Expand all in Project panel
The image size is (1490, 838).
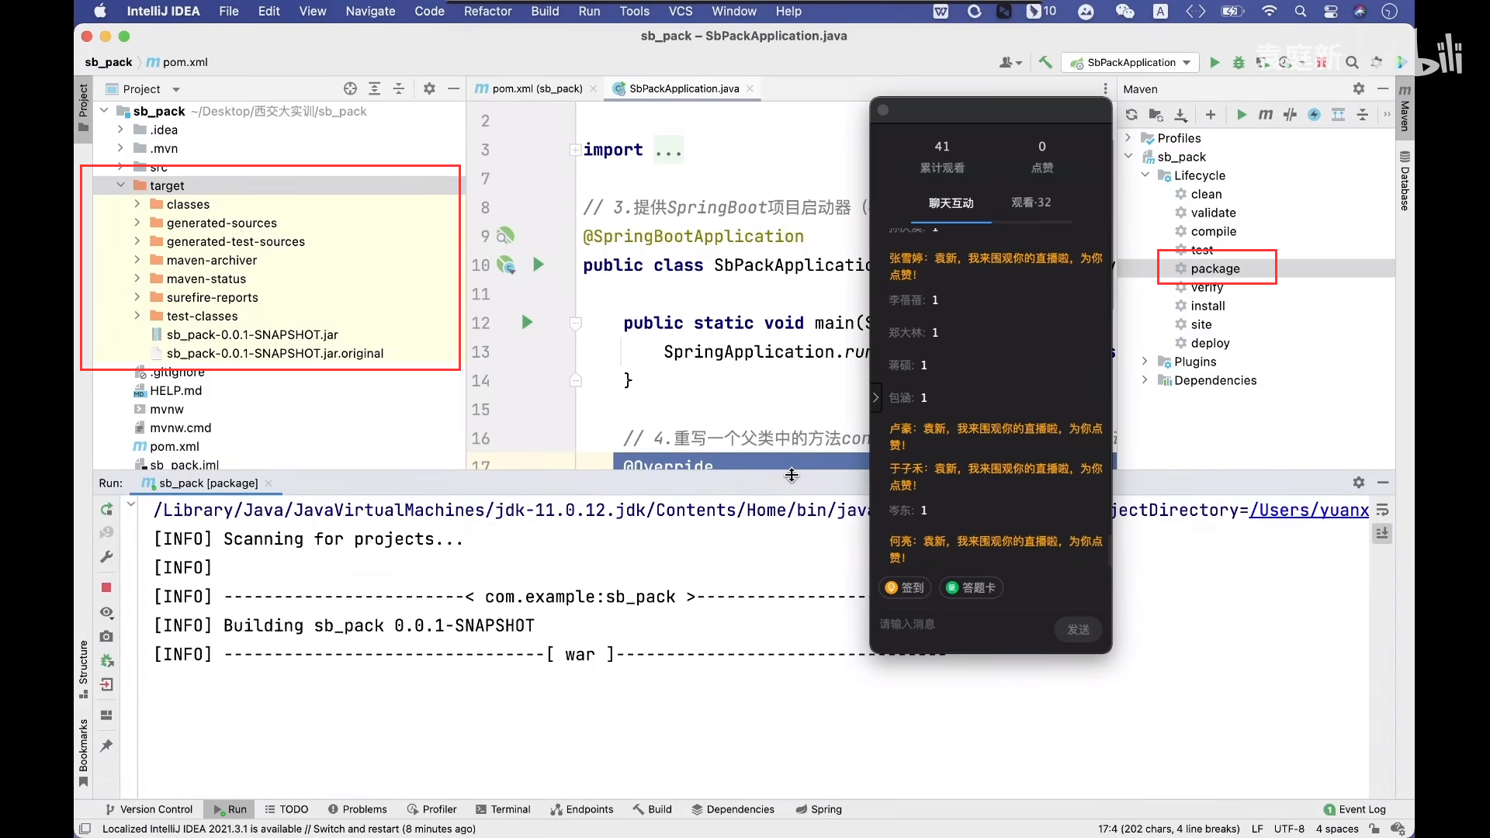pyautogui.click(x=374, y=89)
